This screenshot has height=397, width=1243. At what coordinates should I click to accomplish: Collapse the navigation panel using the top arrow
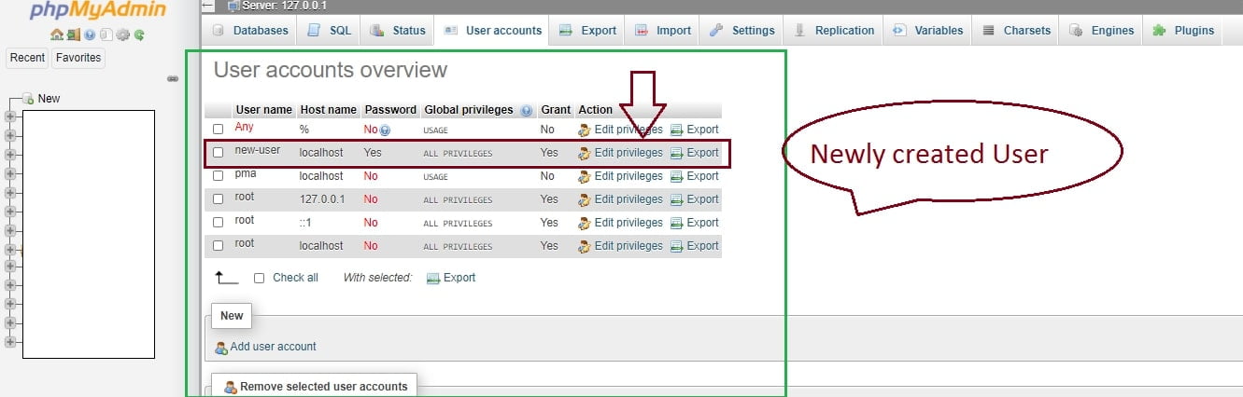pyautogui.click(x=207, y=6)
